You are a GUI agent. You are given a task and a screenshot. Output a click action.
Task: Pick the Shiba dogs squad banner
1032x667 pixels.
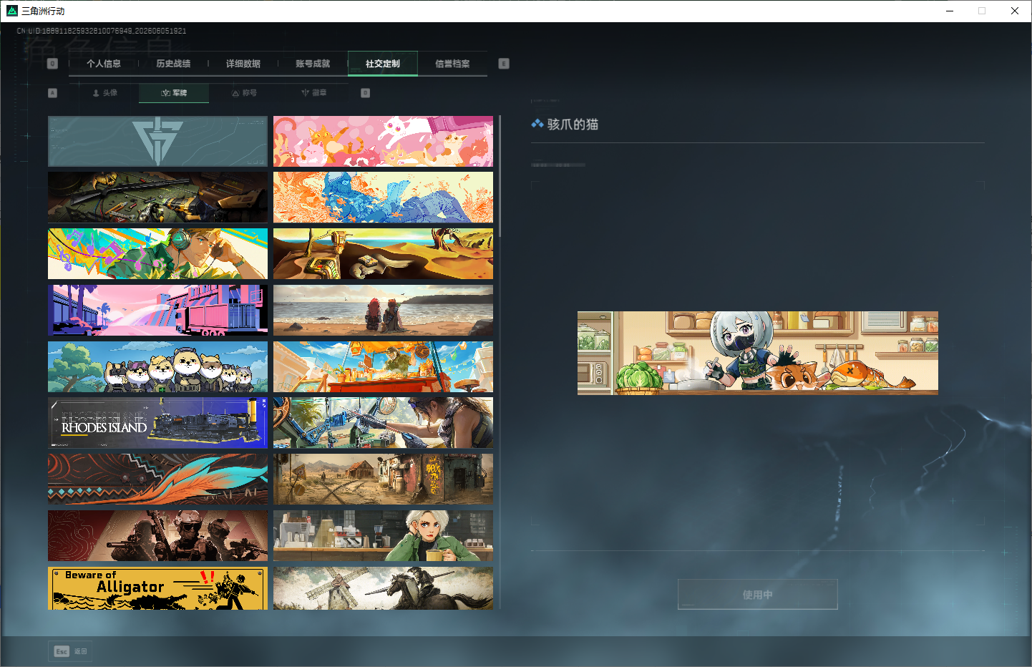point(157,367)
